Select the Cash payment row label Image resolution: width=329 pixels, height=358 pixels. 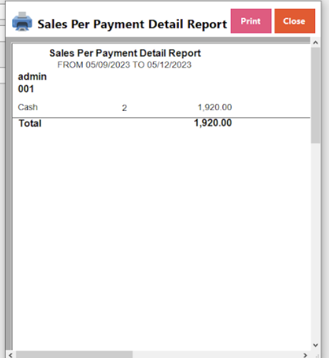point(28,108)
